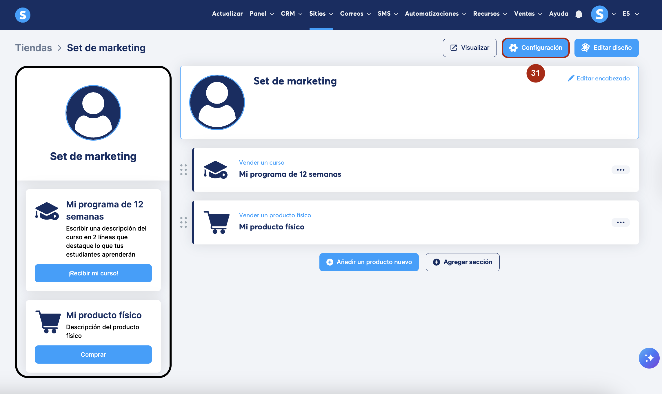Open three-dot menu for Mi programa course
The width and height of the screenshot is (662, 394).
[x=621, y=170]
